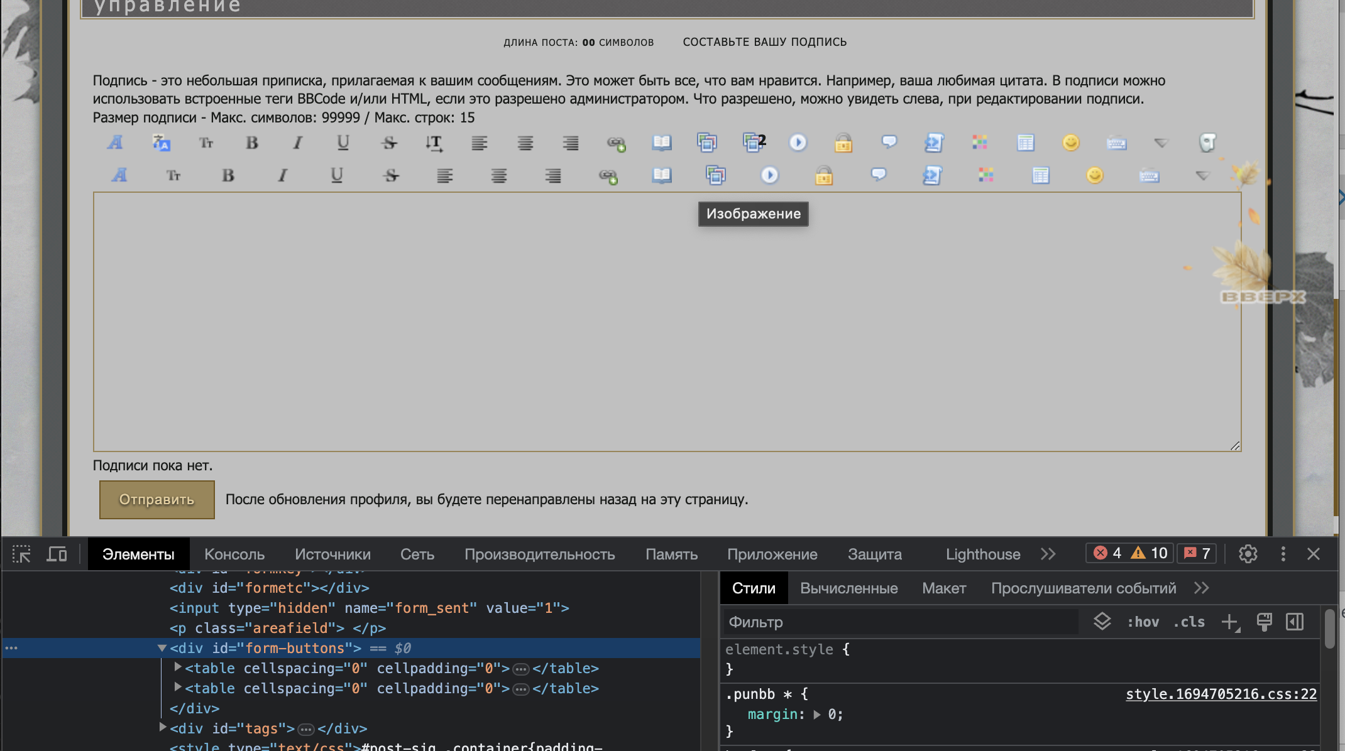The image size is (1345, 751).
Task: Click the translate icon in editor toolbar
Action: (x=162, y=143)
